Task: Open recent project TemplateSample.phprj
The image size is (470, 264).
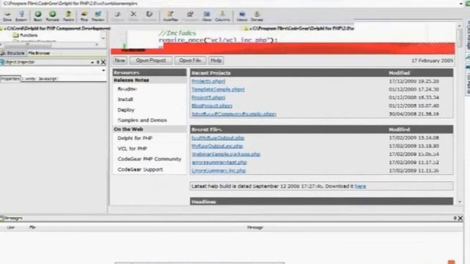Action: coord(218,89)
